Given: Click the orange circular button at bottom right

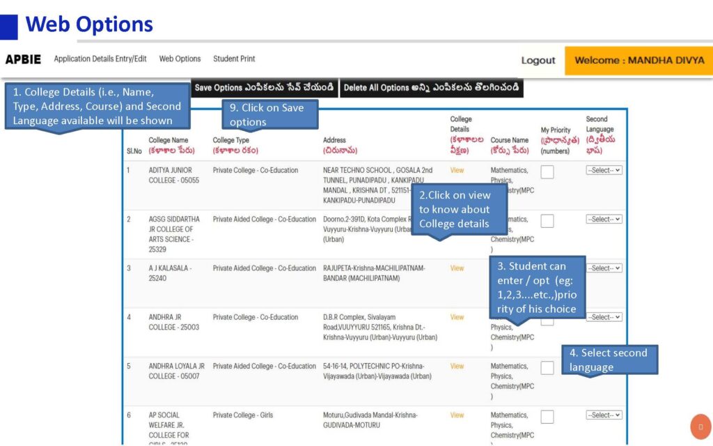Looking at the screenshot, I should [x=700, y=426].
